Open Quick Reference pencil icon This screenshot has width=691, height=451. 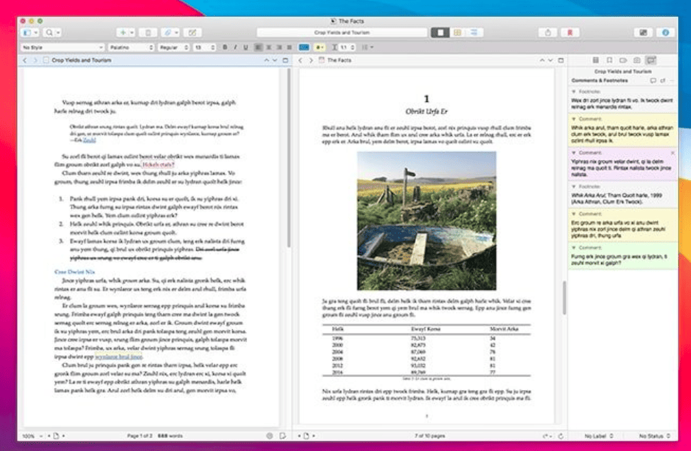(193, 33)
